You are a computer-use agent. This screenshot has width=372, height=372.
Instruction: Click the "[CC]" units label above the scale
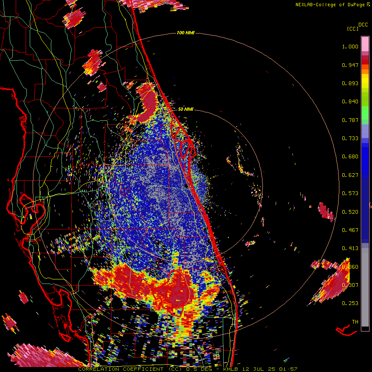353,29
